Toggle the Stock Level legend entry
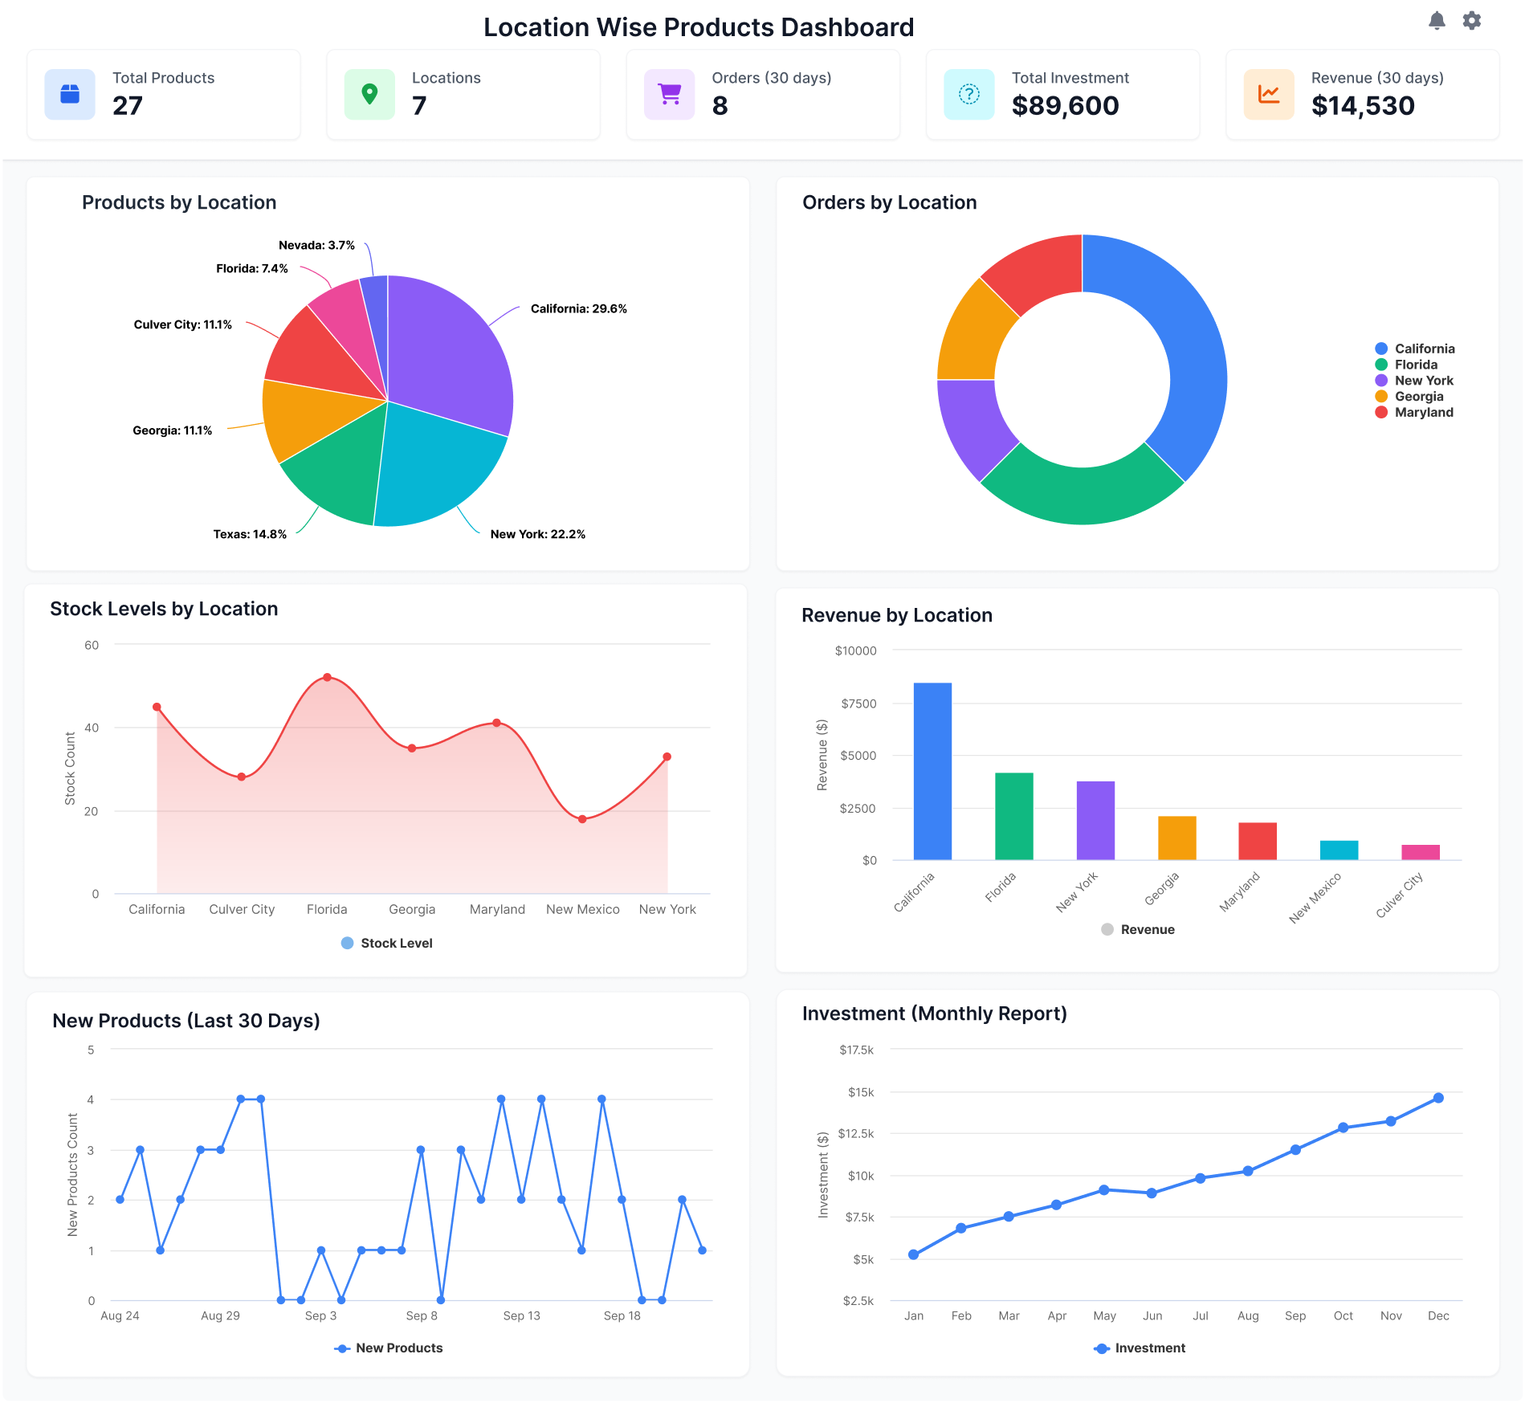 point(386,943)
